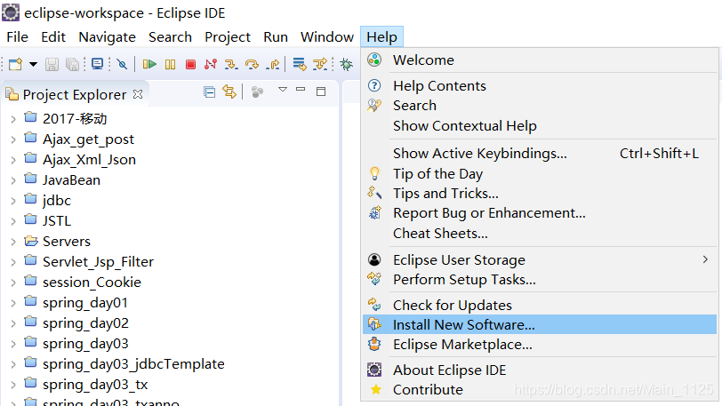The width and height of the screenshot is (722, 406).
Task: Expand the jdbc project
Action: point(13,201)
